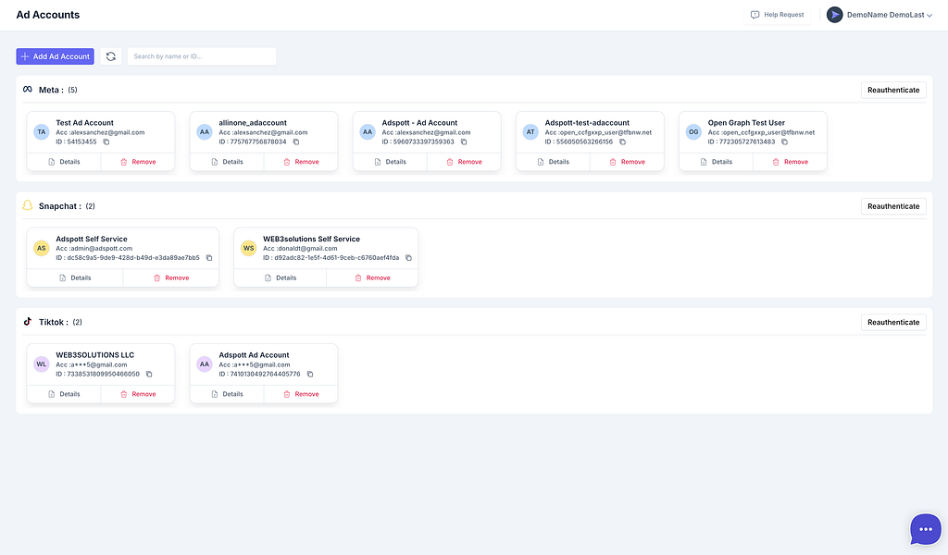Viewport: 948px width, 555px height.
Task: Open Details for WEB3solutions Self Service
Action: [x=281, y=277]
